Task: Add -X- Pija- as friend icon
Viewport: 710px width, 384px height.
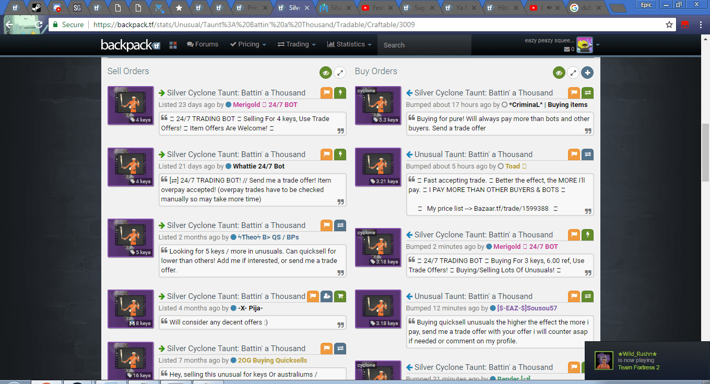Action: click(x=326, y=296)
